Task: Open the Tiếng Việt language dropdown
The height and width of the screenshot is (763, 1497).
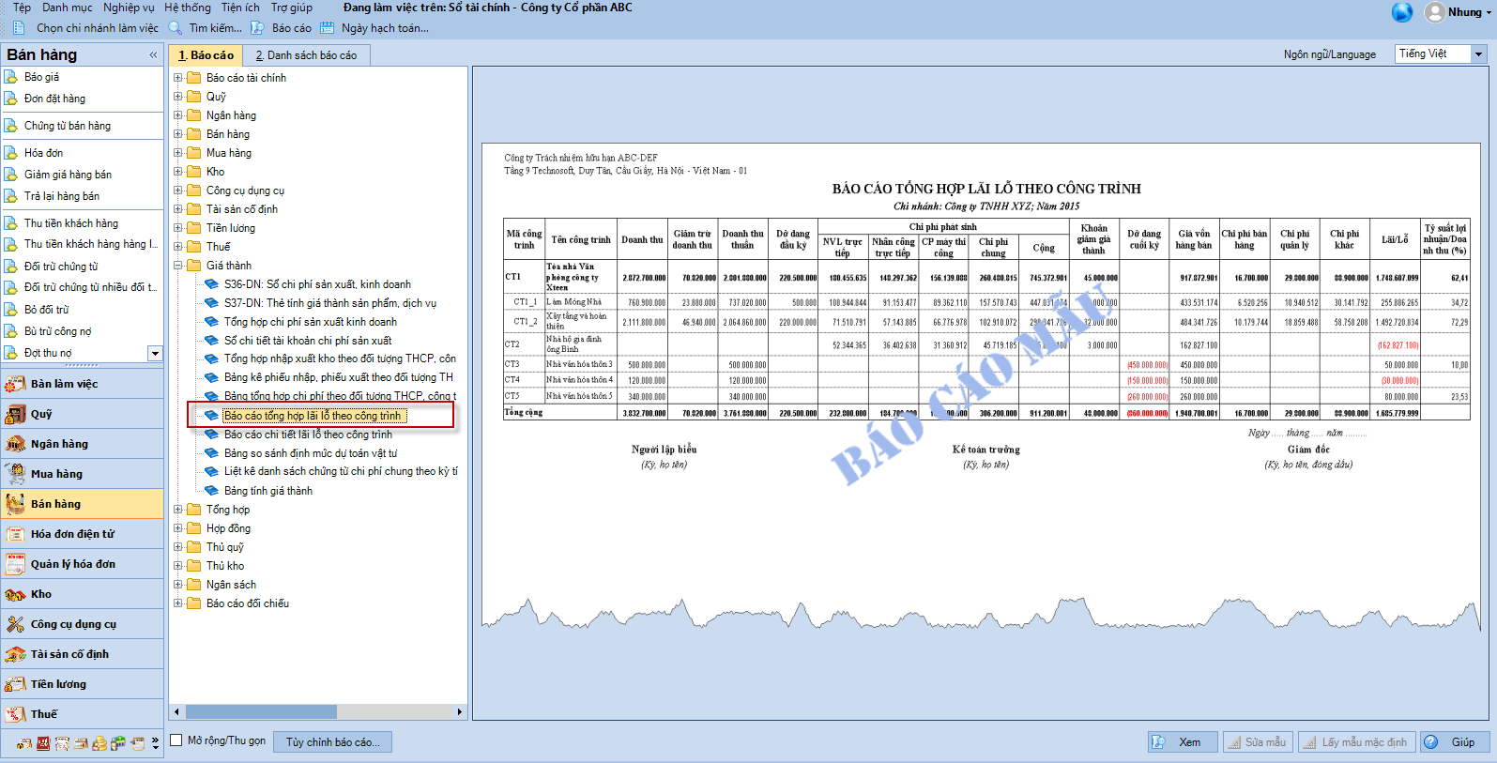Action: [x=1478, y=54]
